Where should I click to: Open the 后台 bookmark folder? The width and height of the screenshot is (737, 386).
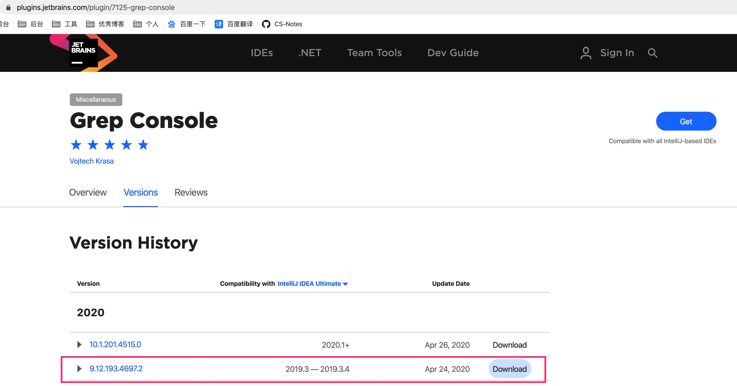click(x=30, y=24)
